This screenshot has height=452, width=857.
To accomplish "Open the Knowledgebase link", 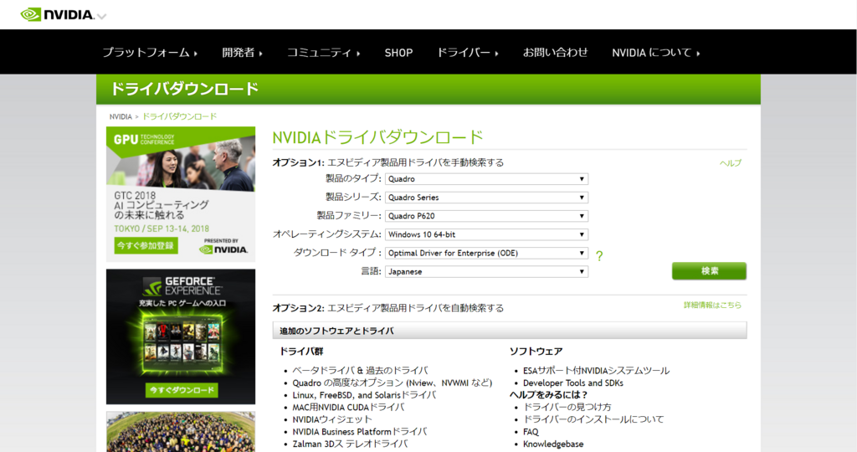I will (553, 444).
